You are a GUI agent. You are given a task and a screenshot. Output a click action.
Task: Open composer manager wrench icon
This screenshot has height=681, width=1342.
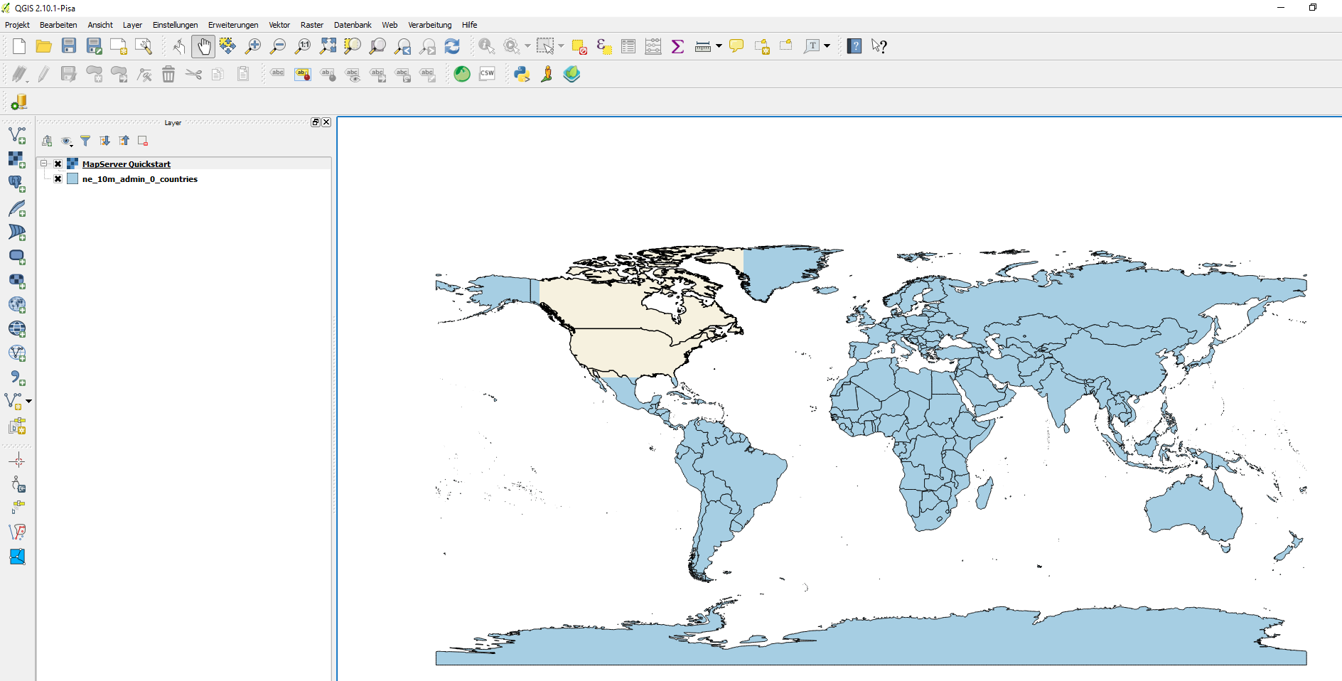(x=144, y=46)
